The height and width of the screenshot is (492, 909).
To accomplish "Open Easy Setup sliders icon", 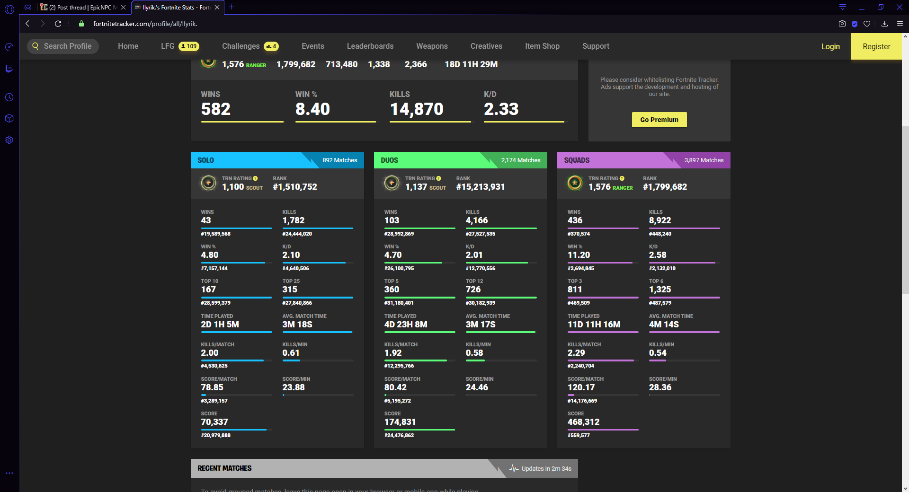I will (900, 24).
